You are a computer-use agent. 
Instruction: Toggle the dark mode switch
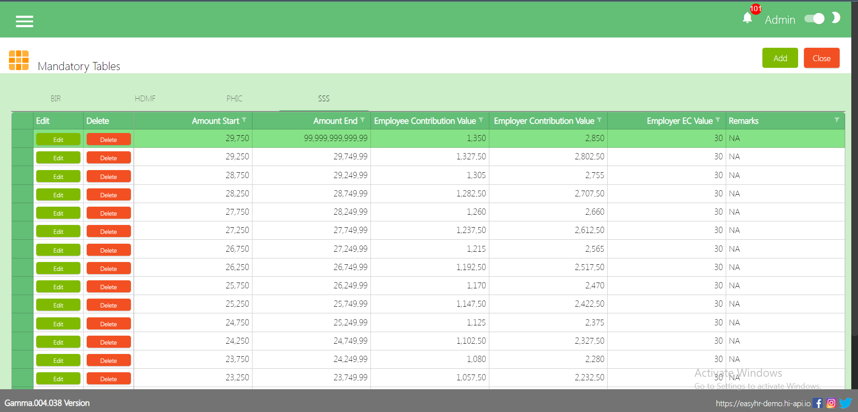tap(814, 19)
